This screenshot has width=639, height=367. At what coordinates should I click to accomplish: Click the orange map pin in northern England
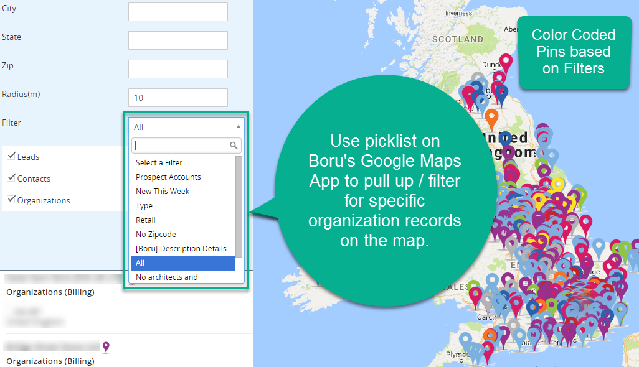tap(491, 117)
